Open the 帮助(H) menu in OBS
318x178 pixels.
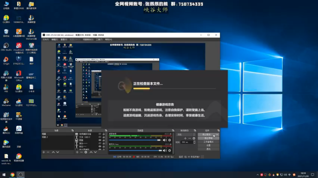(109, 40)
